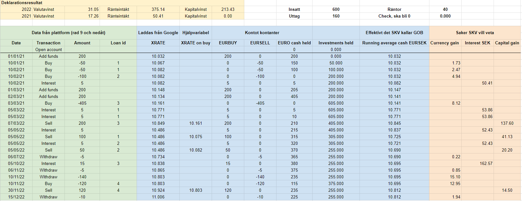Select the Hjälpvariabel header cell
Viewport: 522px width, 201px height.
[x=196, y=33]
